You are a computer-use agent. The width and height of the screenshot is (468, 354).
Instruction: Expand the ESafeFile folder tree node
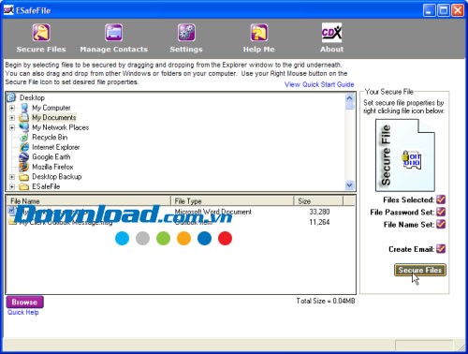click(x=12, y=186)
